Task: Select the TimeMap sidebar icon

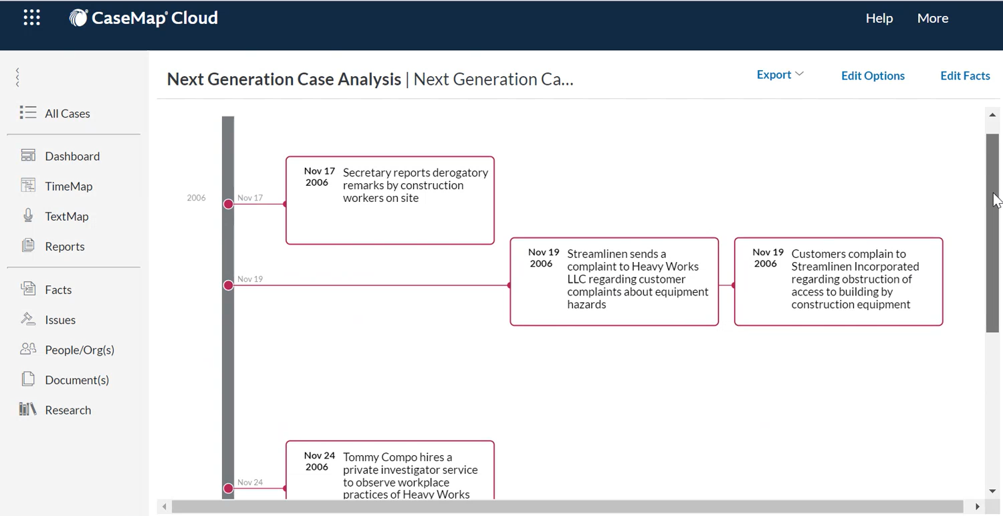Action: click(28, 186)
